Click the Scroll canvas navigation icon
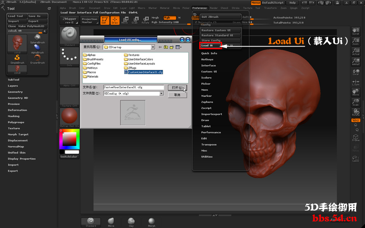 point(356,31)
